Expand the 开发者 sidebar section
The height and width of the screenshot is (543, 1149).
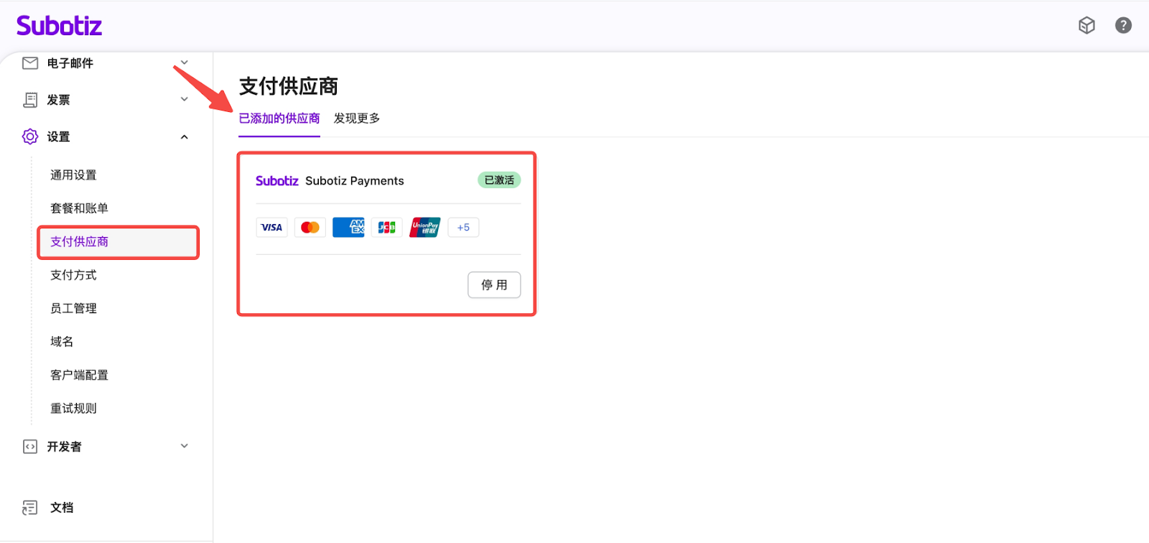click(x=185, y=446)
